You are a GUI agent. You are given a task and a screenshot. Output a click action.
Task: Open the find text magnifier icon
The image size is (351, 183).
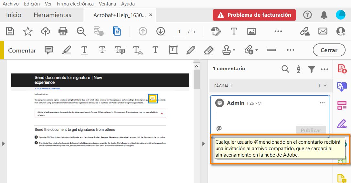(x=81, y=32)
